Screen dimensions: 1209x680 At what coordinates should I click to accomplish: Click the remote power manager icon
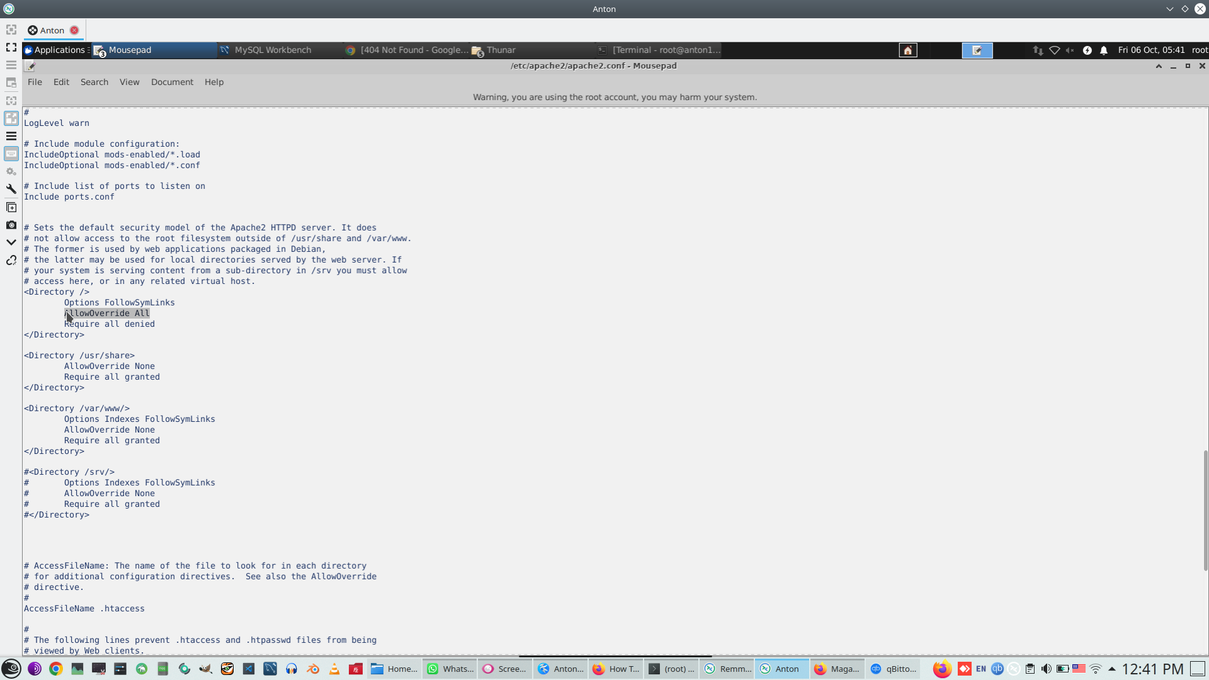(x=1087, y=50)
